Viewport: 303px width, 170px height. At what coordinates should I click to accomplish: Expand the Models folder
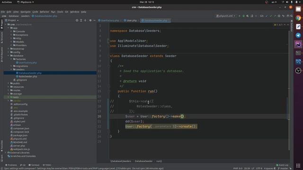click(11, 42)
